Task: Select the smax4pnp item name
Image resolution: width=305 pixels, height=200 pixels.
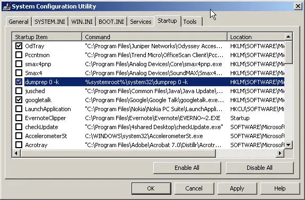Action: click(x=38, y=64)
